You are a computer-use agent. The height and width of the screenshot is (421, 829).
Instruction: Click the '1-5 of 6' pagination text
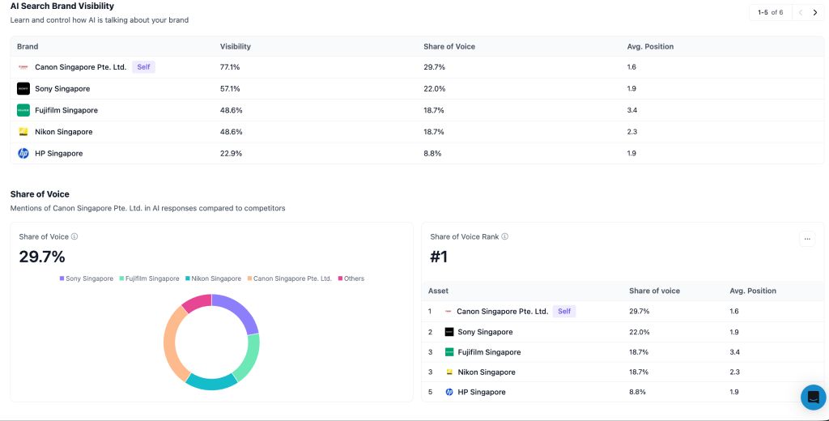771,12
